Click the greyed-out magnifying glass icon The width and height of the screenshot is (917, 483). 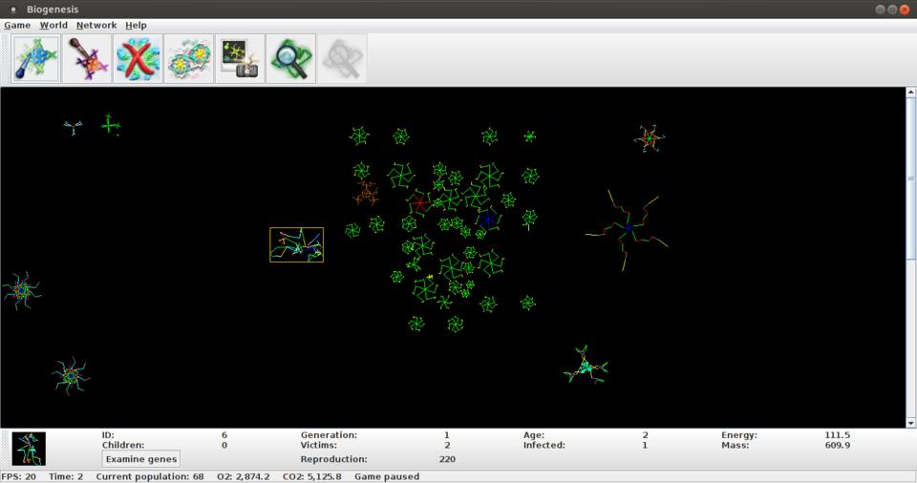[x=341, y=59]
